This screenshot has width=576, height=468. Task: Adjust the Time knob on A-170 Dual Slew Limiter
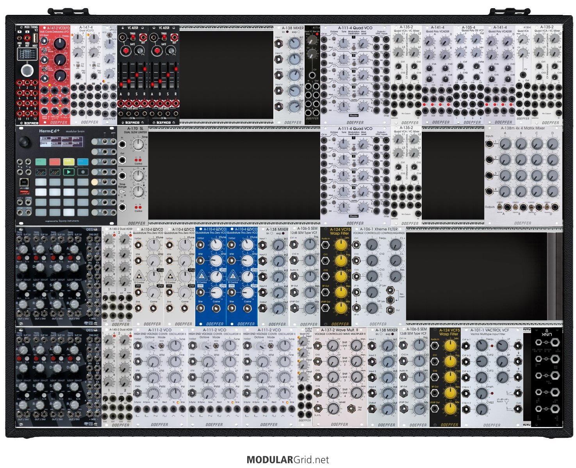137,145
